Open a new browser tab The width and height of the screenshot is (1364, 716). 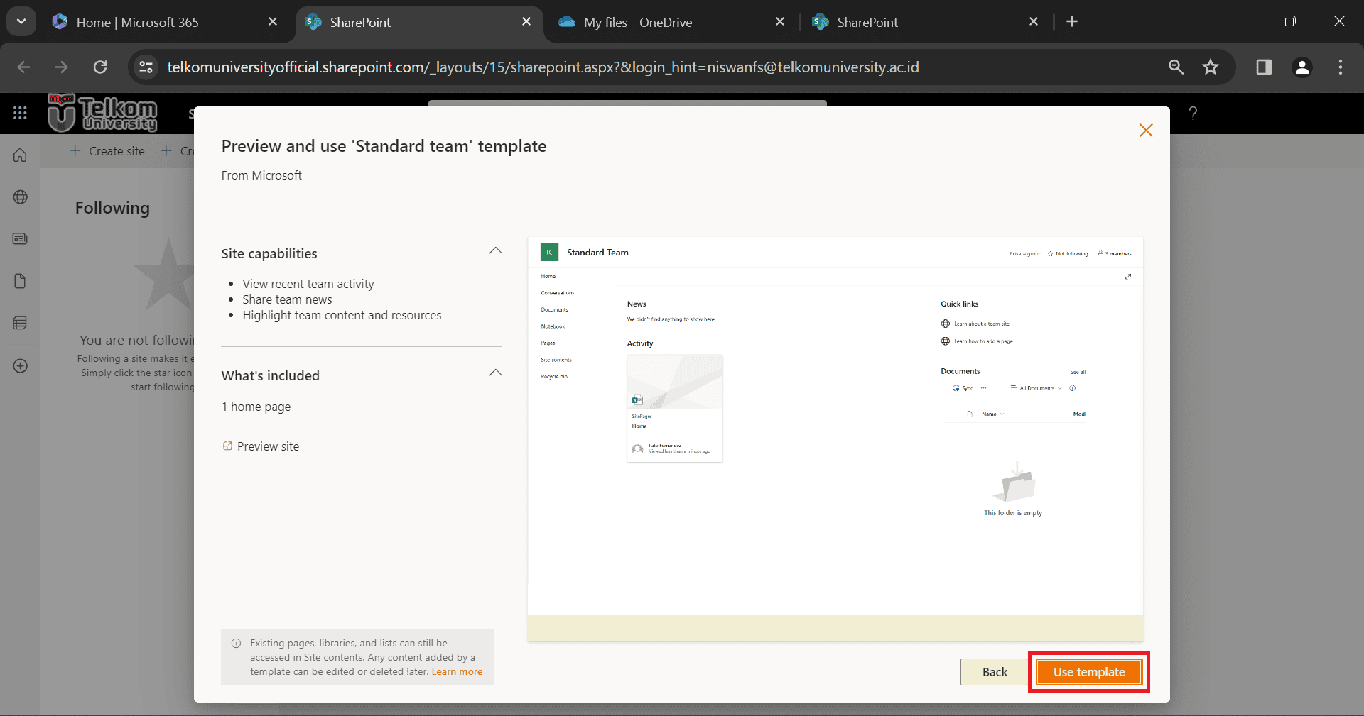click(1072, 22)
